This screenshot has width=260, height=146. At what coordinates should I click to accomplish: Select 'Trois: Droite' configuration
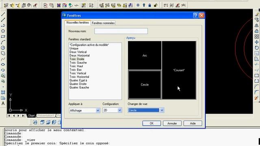click(77, 59)
